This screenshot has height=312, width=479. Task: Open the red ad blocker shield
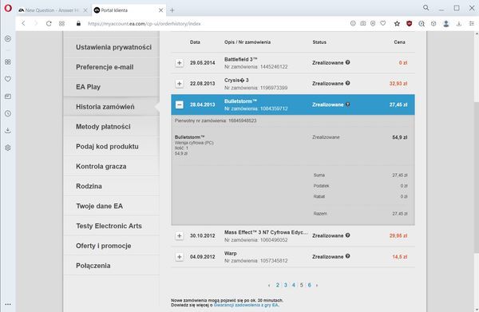pyautogui.click(x=409, y=23)
